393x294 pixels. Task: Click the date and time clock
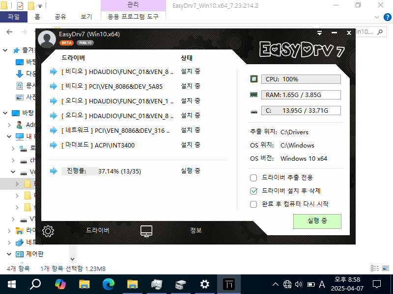[347, 284]
